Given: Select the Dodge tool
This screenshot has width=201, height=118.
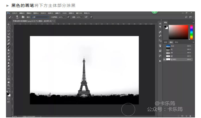Looking at the screenshot, I should (x=8, y=66).
